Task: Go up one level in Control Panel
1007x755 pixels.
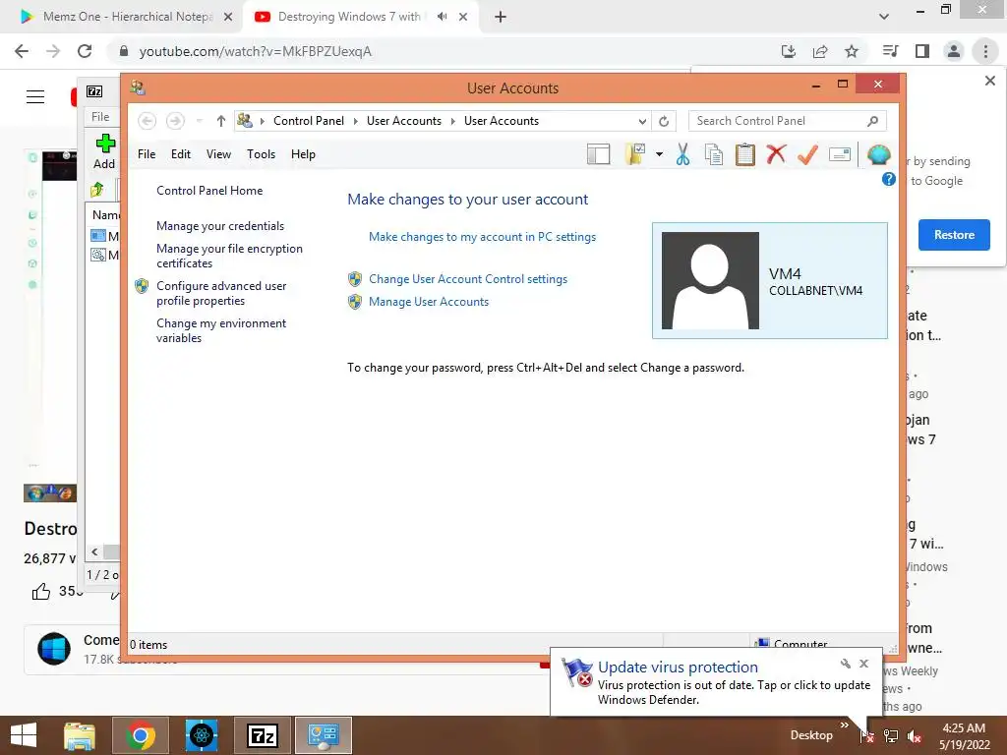Action: [221, 121]
